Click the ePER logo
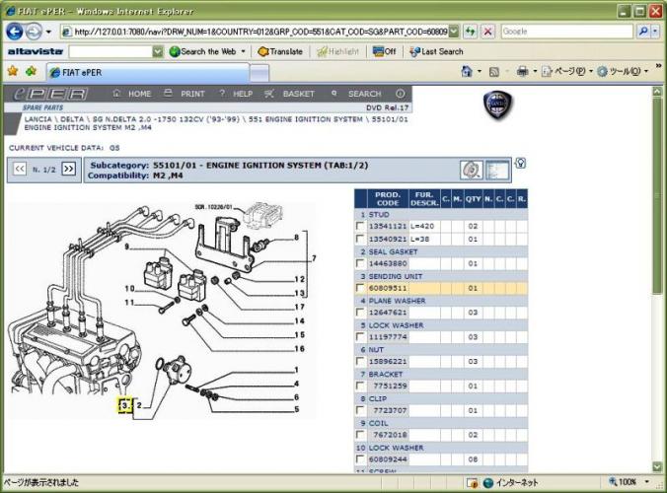 51,94
